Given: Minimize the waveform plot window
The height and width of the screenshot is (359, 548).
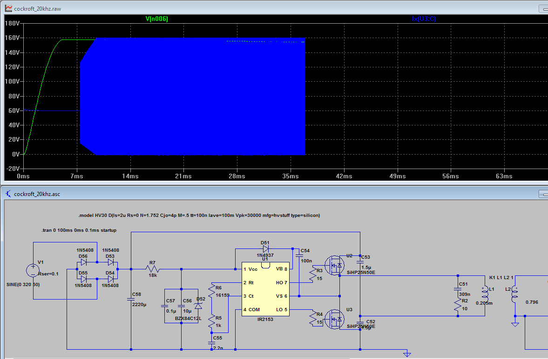Looking at the screenshot, I should pyautogui.click(x=543, y=8).
